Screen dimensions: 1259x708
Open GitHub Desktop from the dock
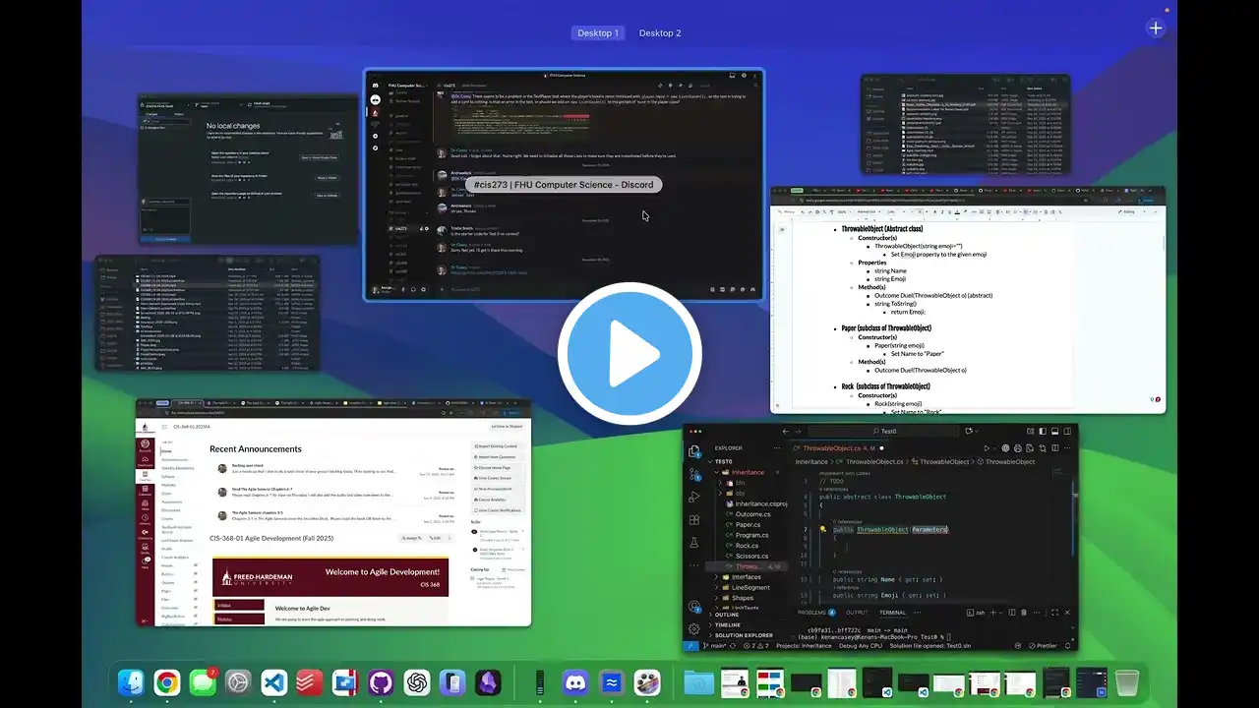[382, 682]
